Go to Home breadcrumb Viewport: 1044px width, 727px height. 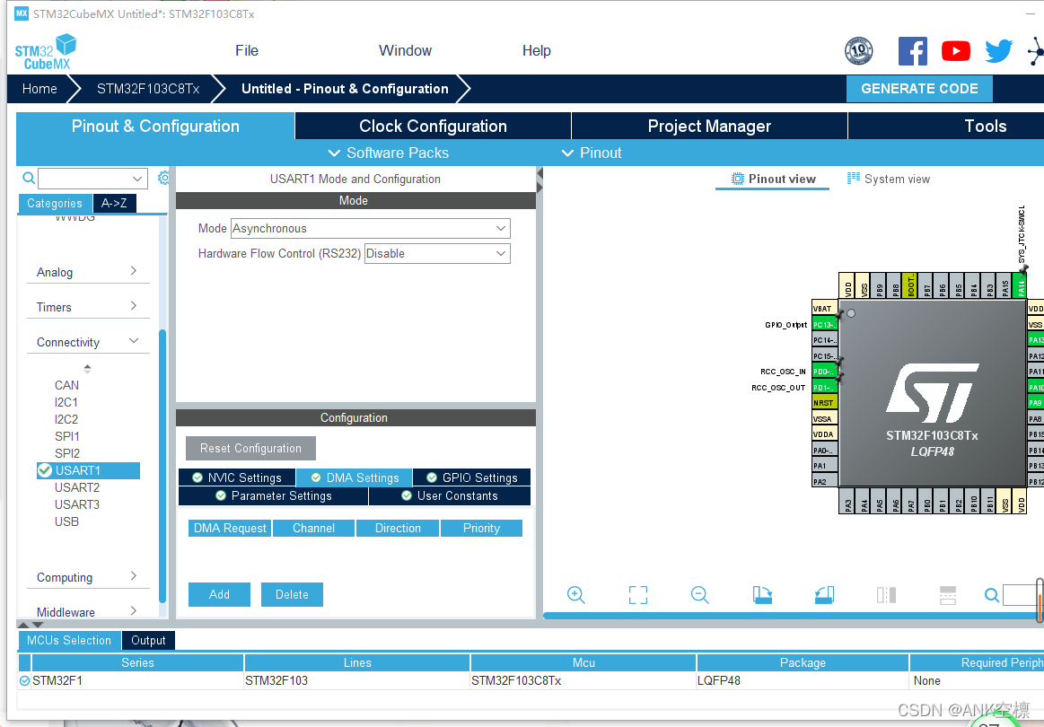tap(39, 89)
